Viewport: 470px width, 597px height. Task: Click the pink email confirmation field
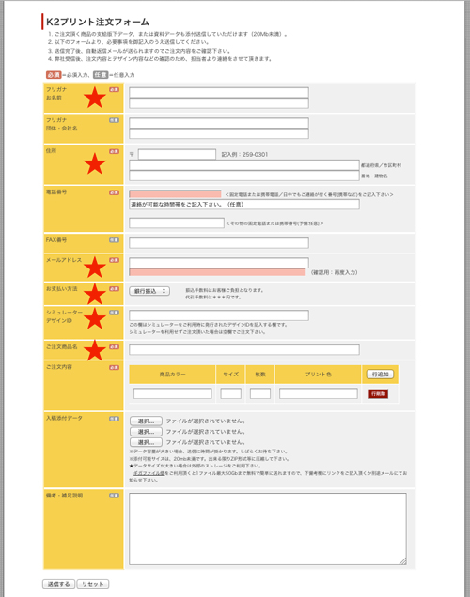pyautogui.click(x=217, y=272)
